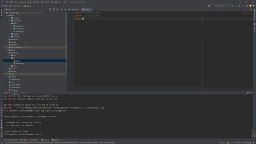The image size is (256, 144).
Task: Add a new terminal tab
Action: click(22, 93)
